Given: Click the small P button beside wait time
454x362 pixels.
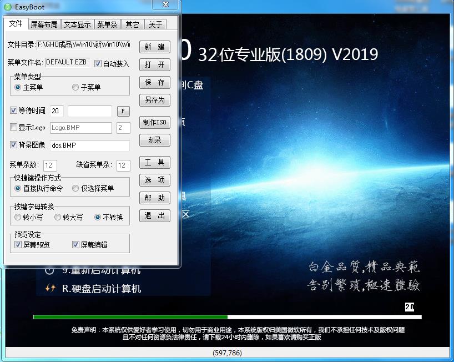Looking at the screenshot, I should click(x=123, y=111).
